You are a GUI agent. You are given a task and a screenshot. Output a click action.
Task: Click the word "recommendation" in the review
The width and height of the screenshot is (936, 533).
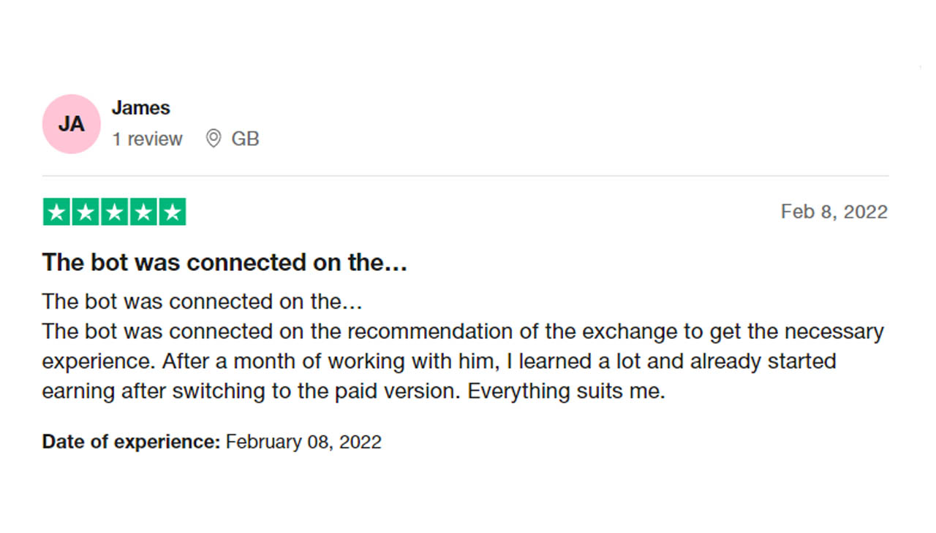coord(433,331)
